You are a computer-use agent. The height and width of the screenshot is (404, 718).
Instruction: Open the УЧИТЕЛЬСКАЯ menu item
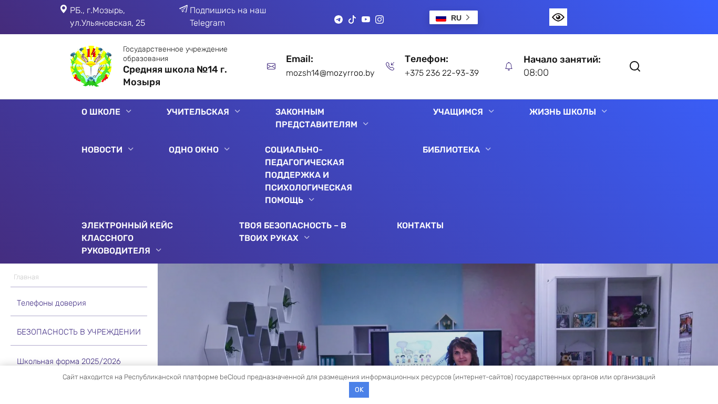198,112
